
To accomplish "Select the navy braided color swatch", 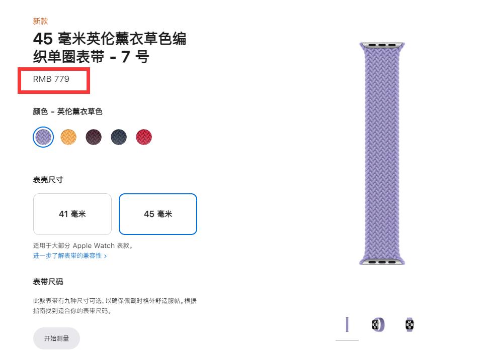I will point(119,137).
